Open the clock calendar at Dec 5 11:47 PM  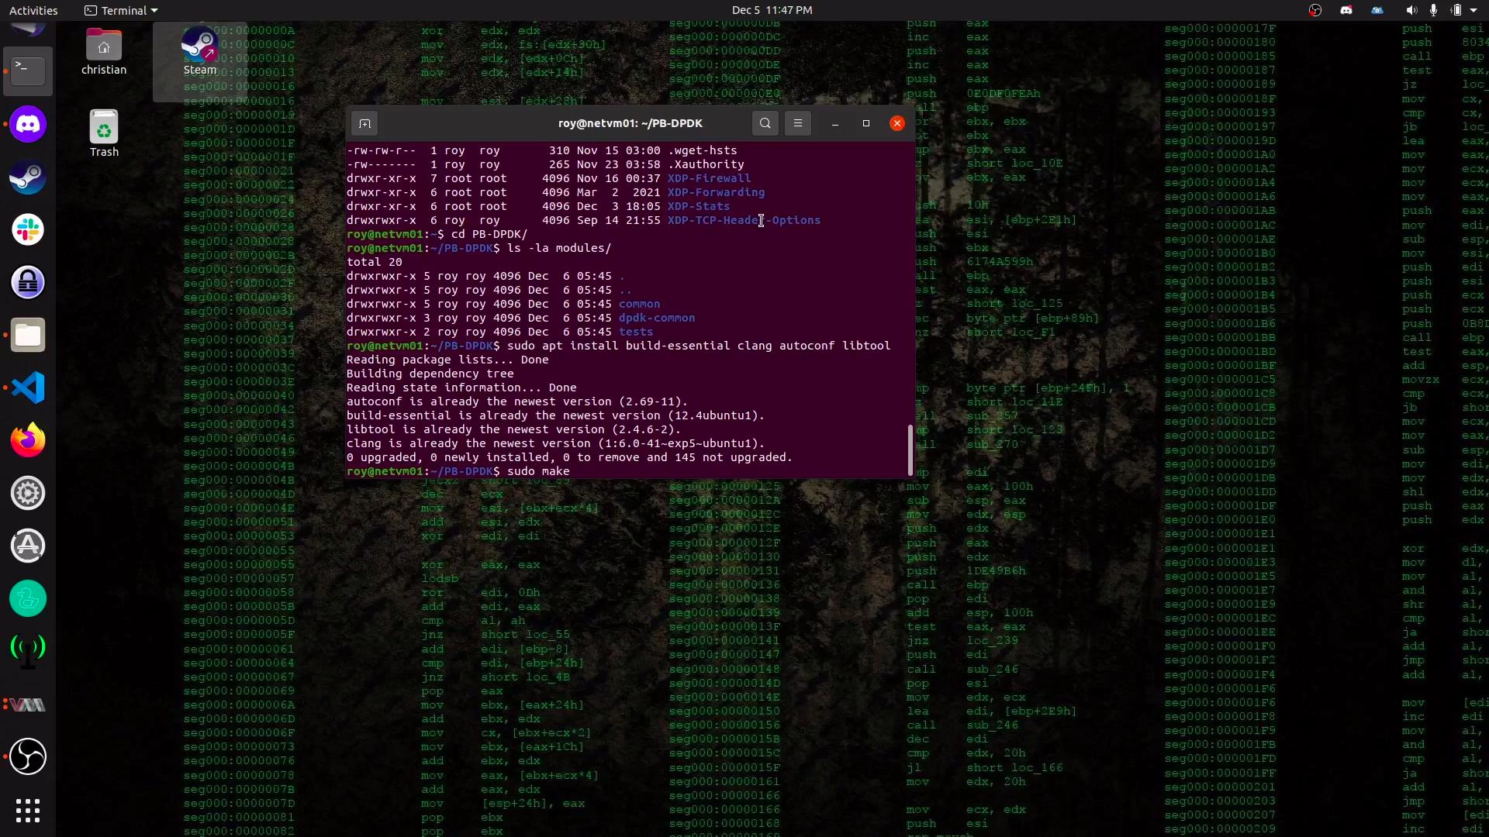click(x=772, y=10)
